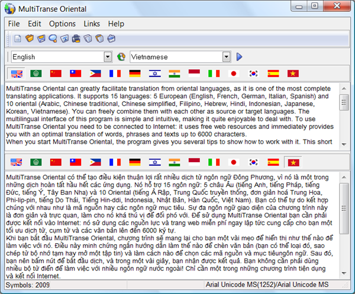The width and height of the screenshot is (355, 294).
Task: Click the Paste clipboard icon
Action: click(x=99, y=38)
